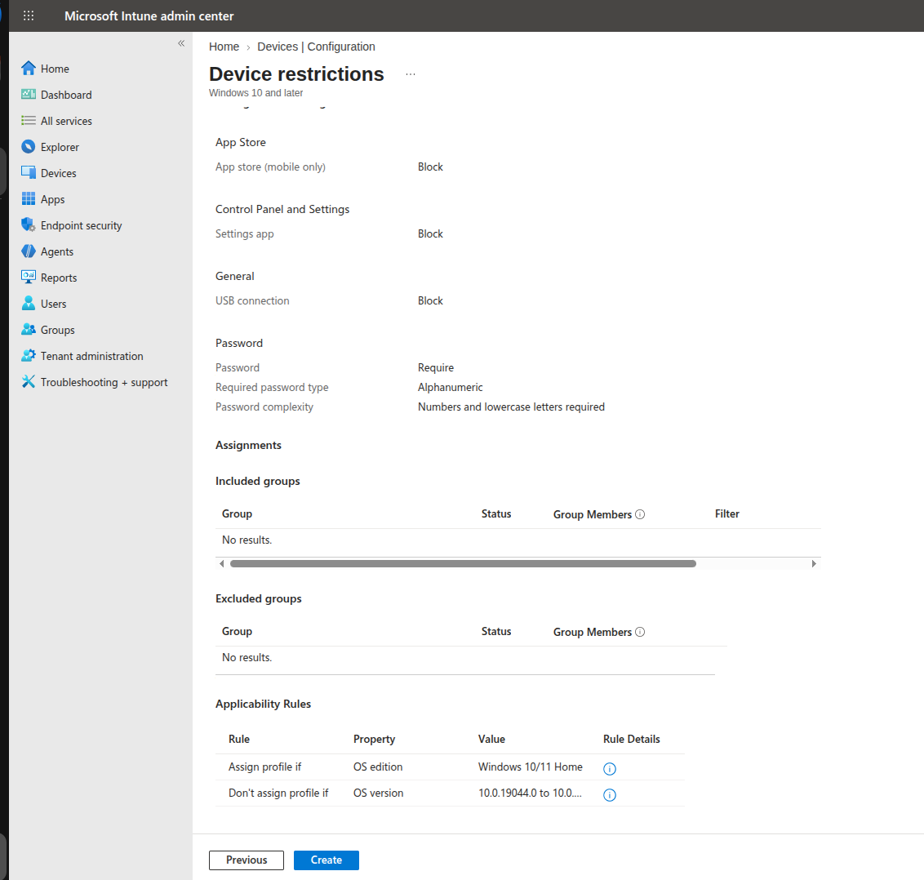Open the Reports menu entry
This screenshot has width=924, height=880.
(x=58, y=278)
